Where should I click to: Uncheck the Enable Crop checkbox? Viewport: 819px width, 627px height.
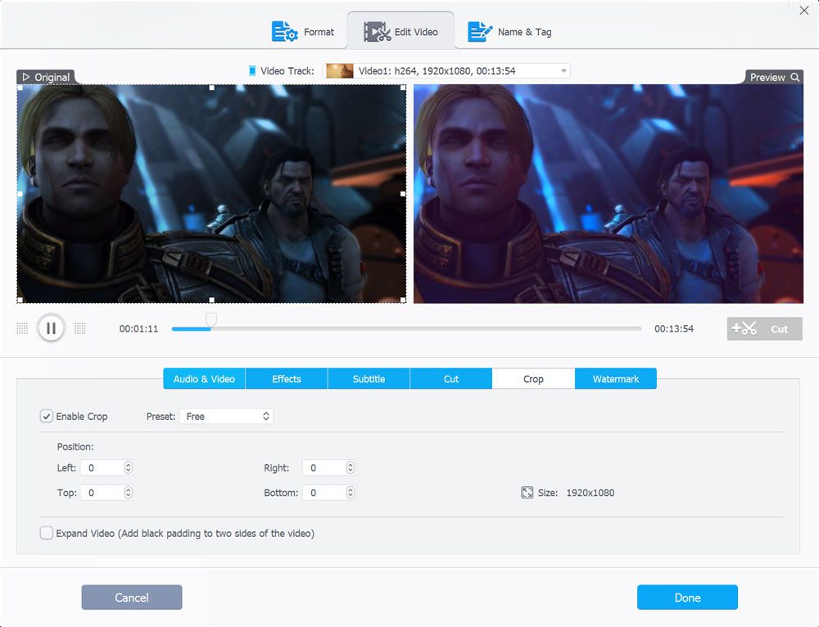[47, 416]
